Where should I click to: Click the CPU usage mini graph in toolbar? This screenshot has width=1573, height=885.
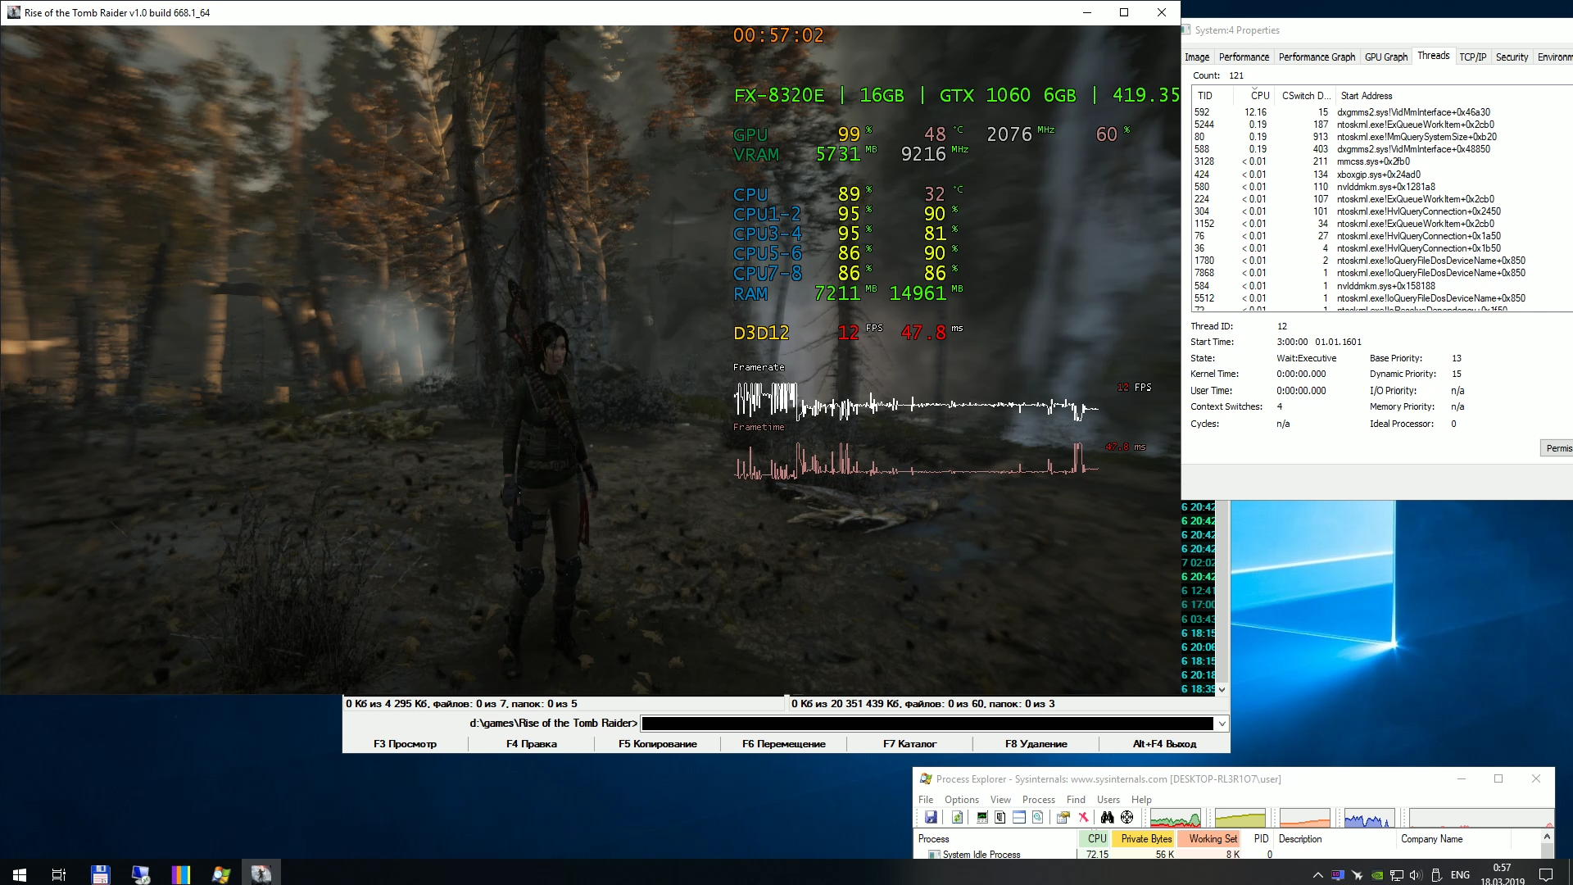(x=1175, y=818)
